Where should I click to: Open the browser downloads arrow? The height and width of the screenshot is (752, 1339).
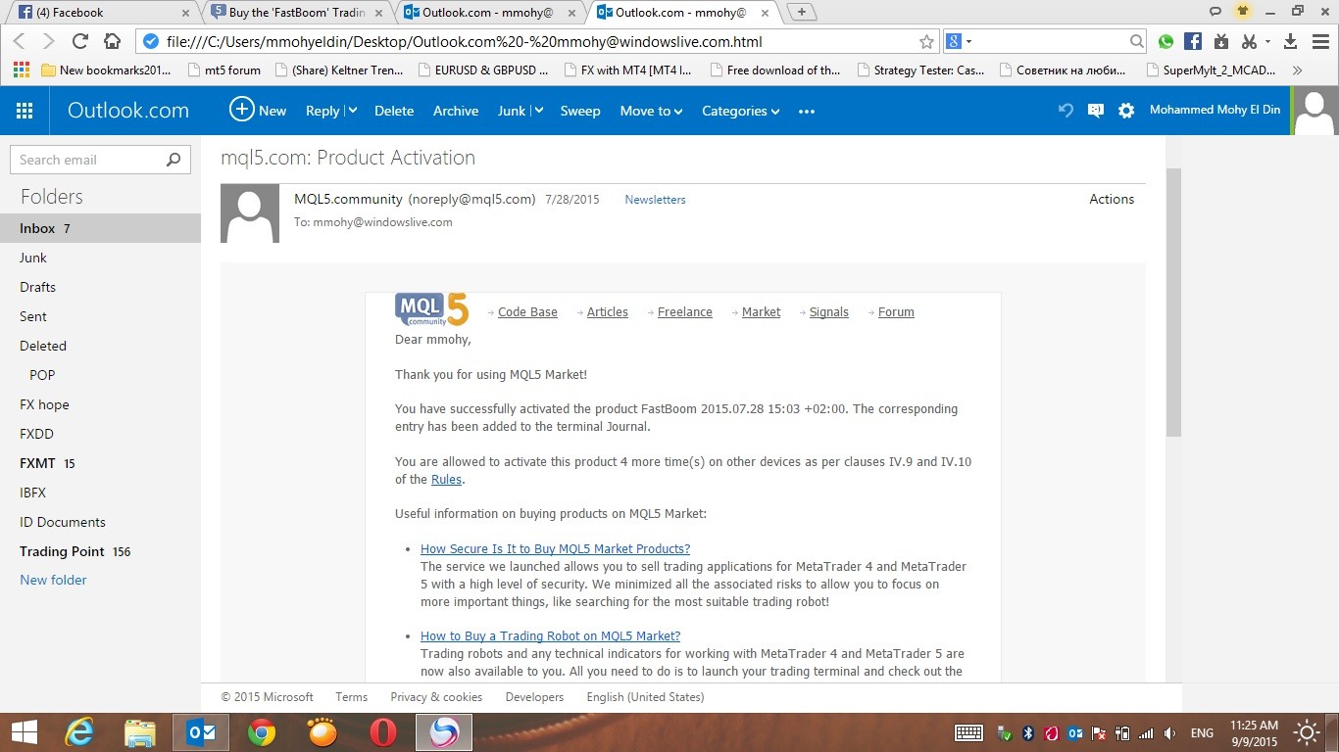tap(1291, 41)
